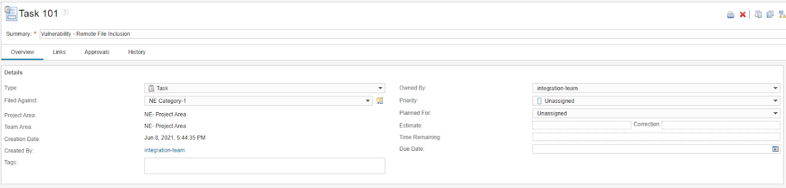The image size is (786, 188).
Task: Switch to the History tab
Action: 137,52
